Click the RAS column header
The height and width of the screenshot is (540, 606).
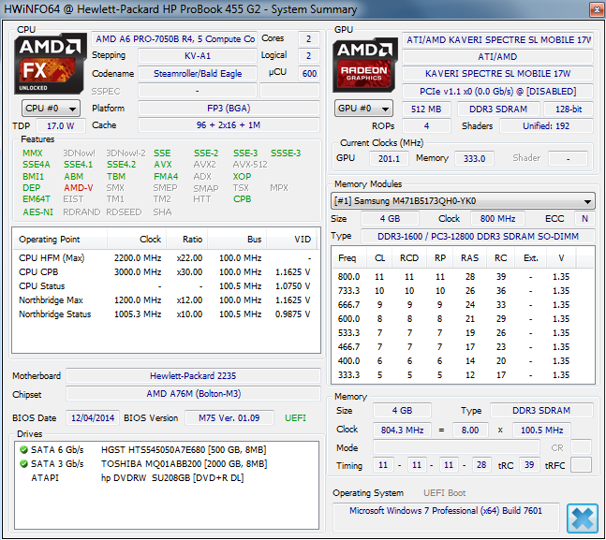click(x=469, y=258)
